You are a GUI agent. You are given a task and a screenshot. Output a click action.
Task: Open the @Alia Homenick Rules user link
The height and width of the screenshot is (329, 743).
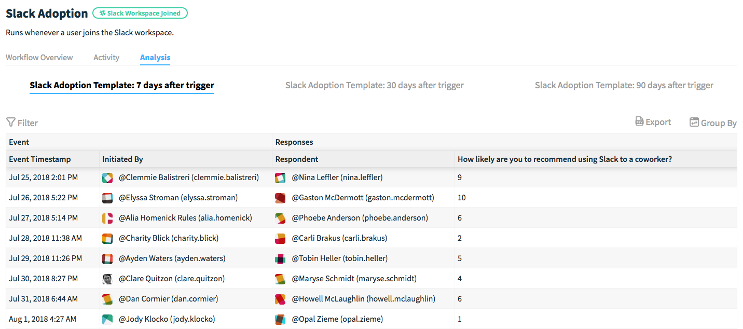click(x=185, y=218)
